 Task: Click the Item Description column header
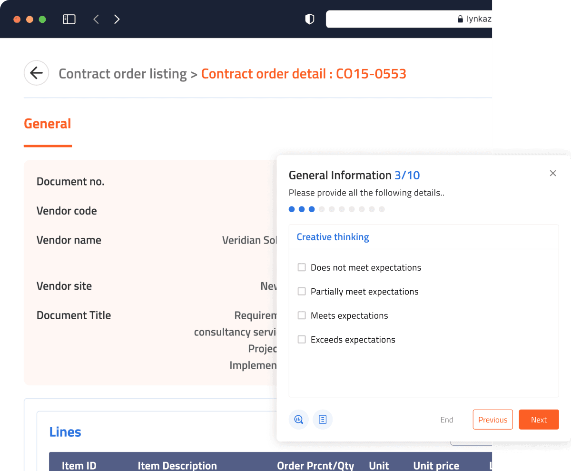(177, 465)
